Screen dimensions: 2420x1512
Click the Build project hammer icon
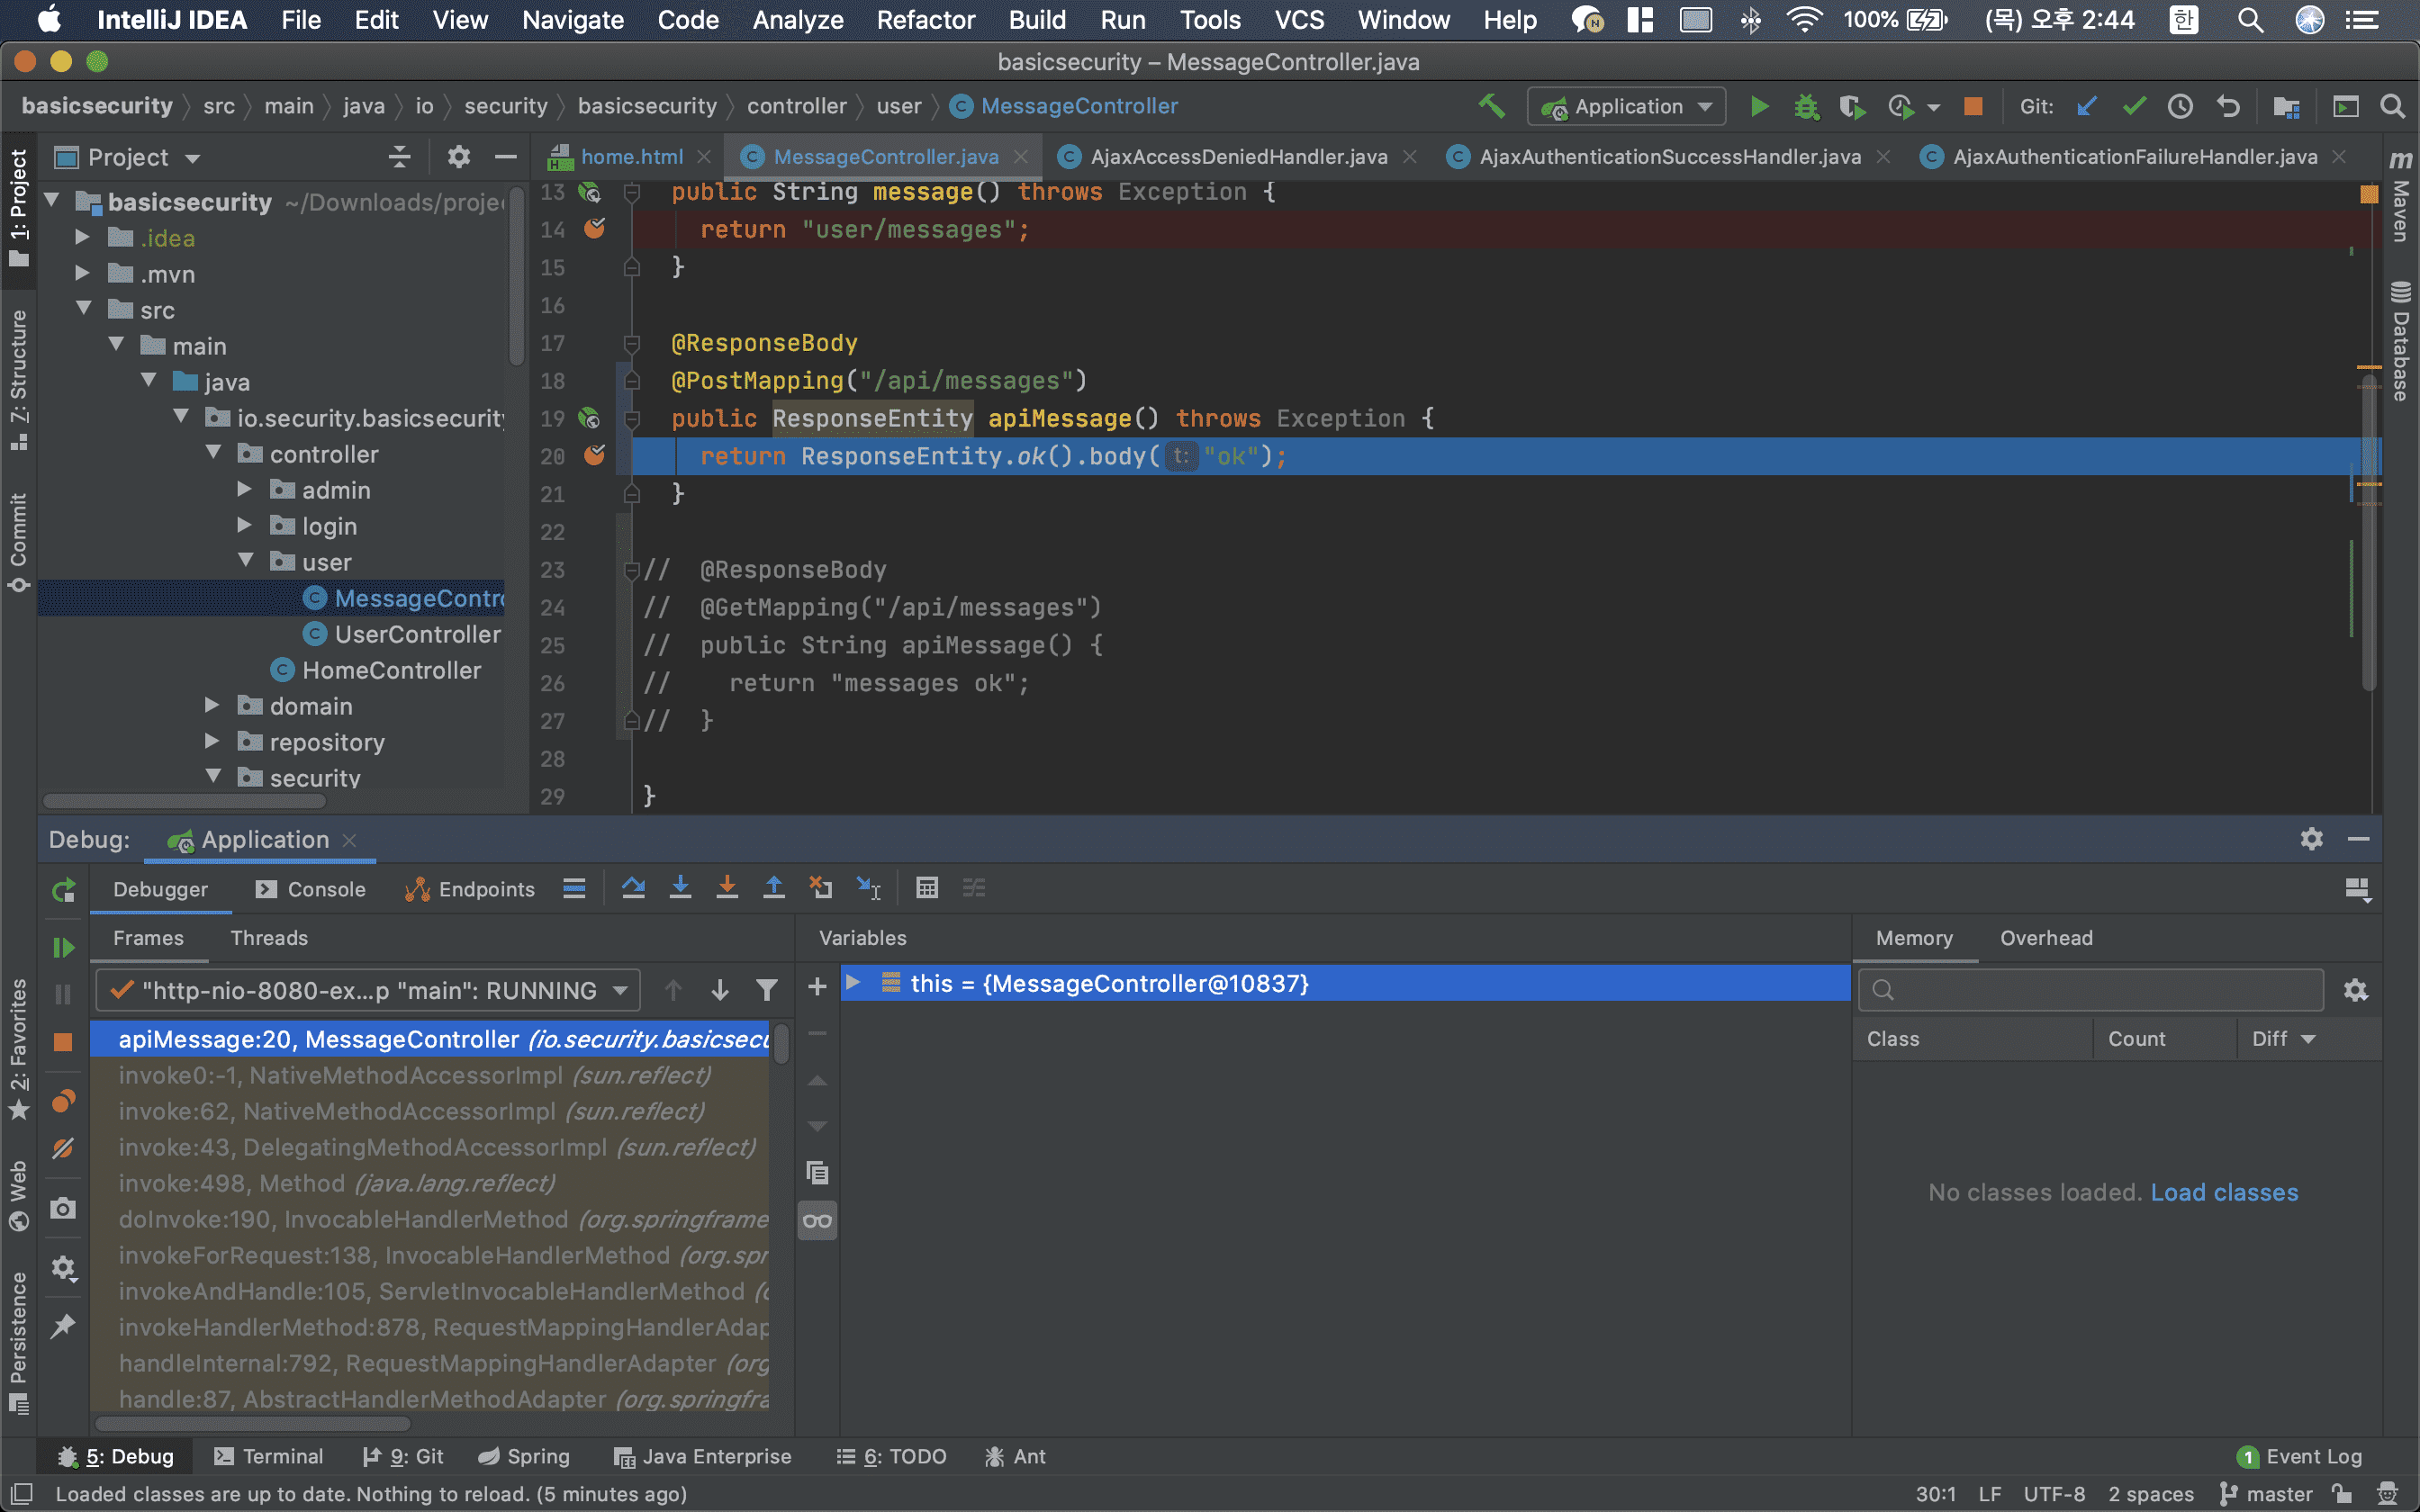(x=1492, y=106)
